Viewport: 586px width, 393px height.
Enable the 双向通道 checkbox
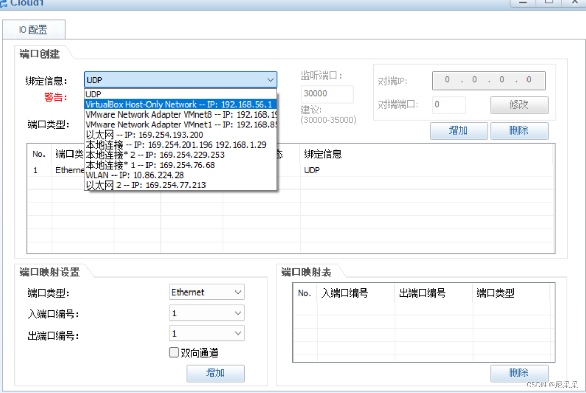(174, 353)
